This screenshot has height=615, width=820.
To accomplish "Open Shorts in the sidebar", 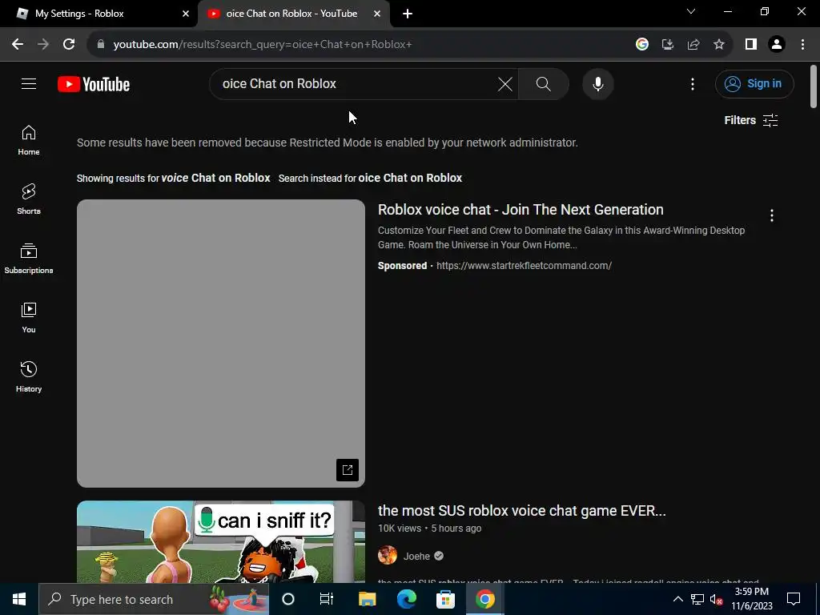I will [x=29, y=199].
